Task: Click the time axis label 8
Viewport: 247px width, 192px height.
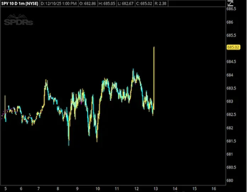Action: click(58, 189)
